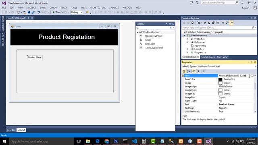
Task: Expand the Program.cs node
Action: point(187,52)
